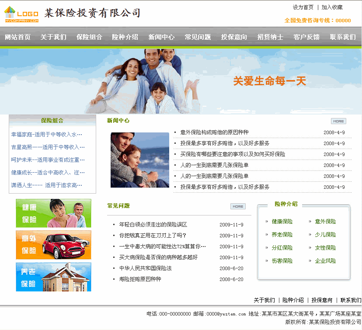Click 加入收藏 link at top right

coord(332,7)
